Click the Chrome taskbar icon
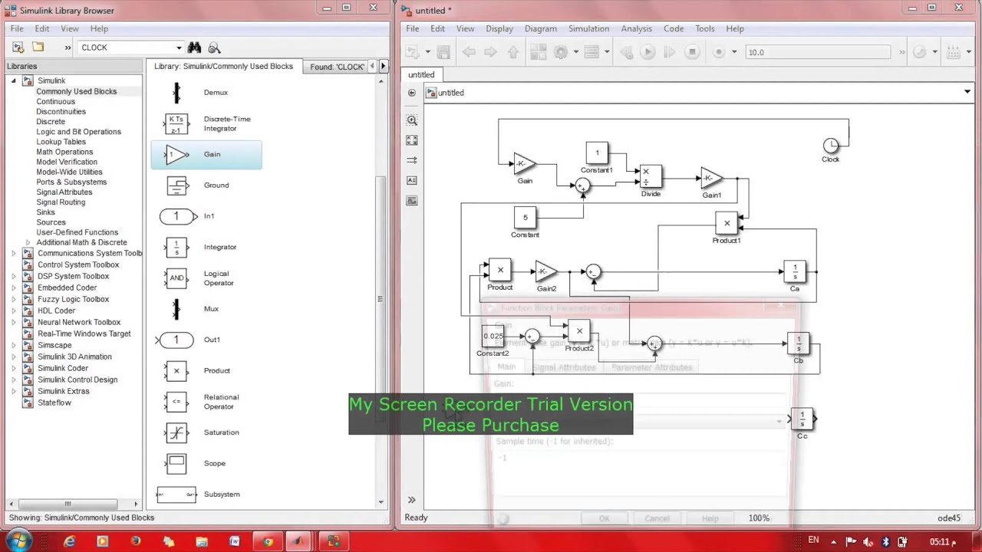 [267, 541]
